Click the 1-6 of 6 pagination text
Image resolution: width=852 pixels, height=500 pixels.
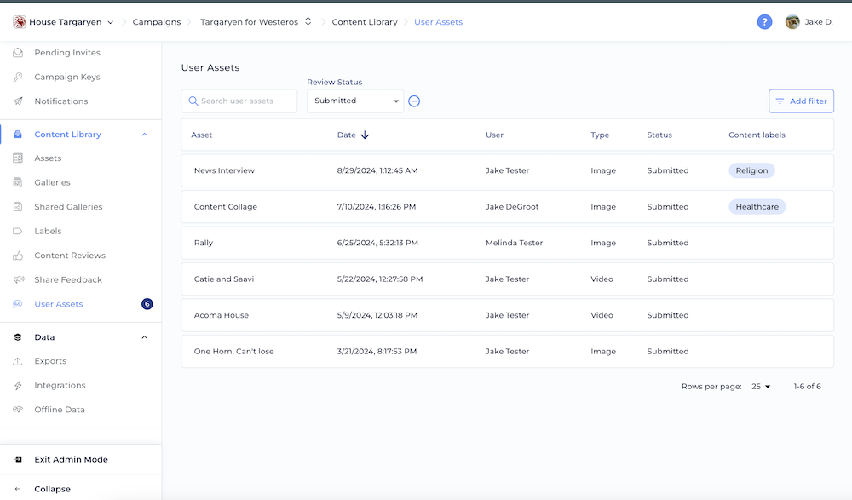(x=807, y=387)
